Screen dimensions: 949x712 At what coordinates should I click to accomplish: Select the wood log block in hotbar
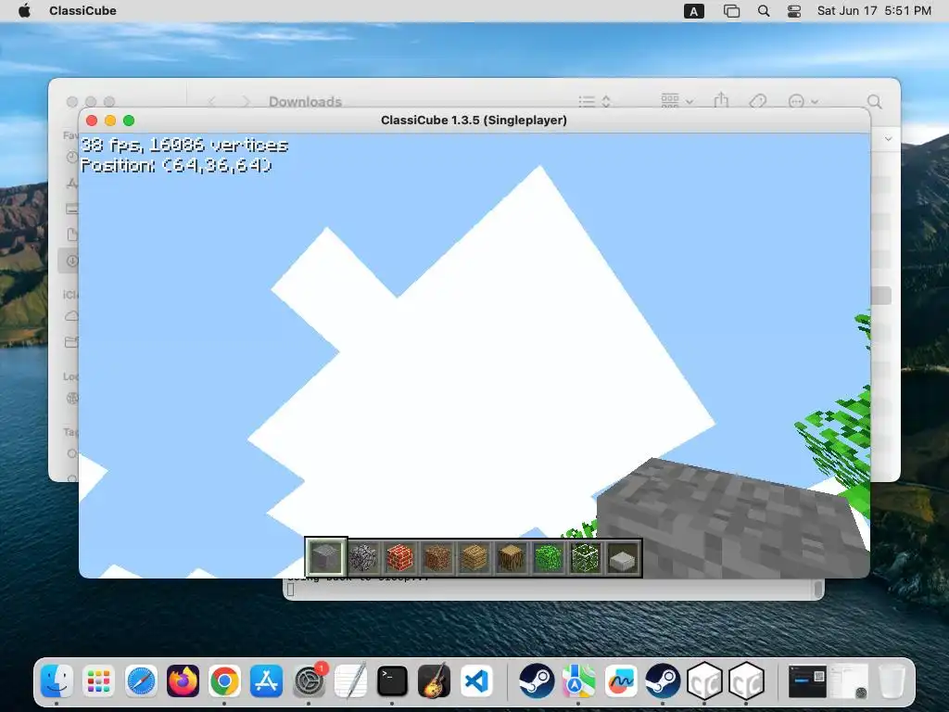point(511,557)
